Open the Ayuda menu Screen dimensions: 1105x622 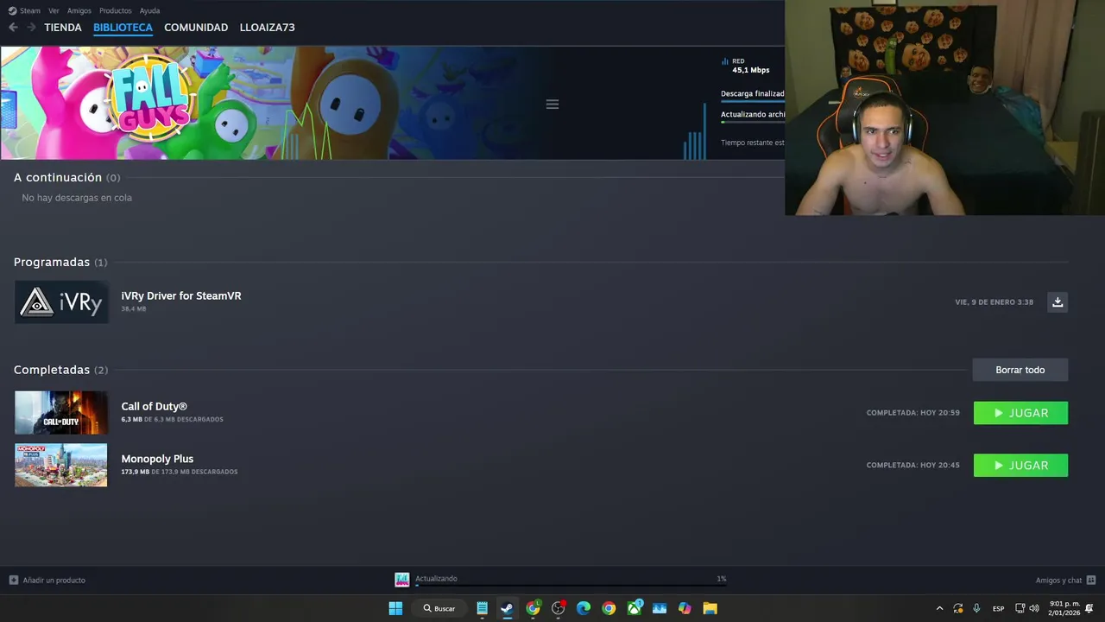tap(149, 10)
